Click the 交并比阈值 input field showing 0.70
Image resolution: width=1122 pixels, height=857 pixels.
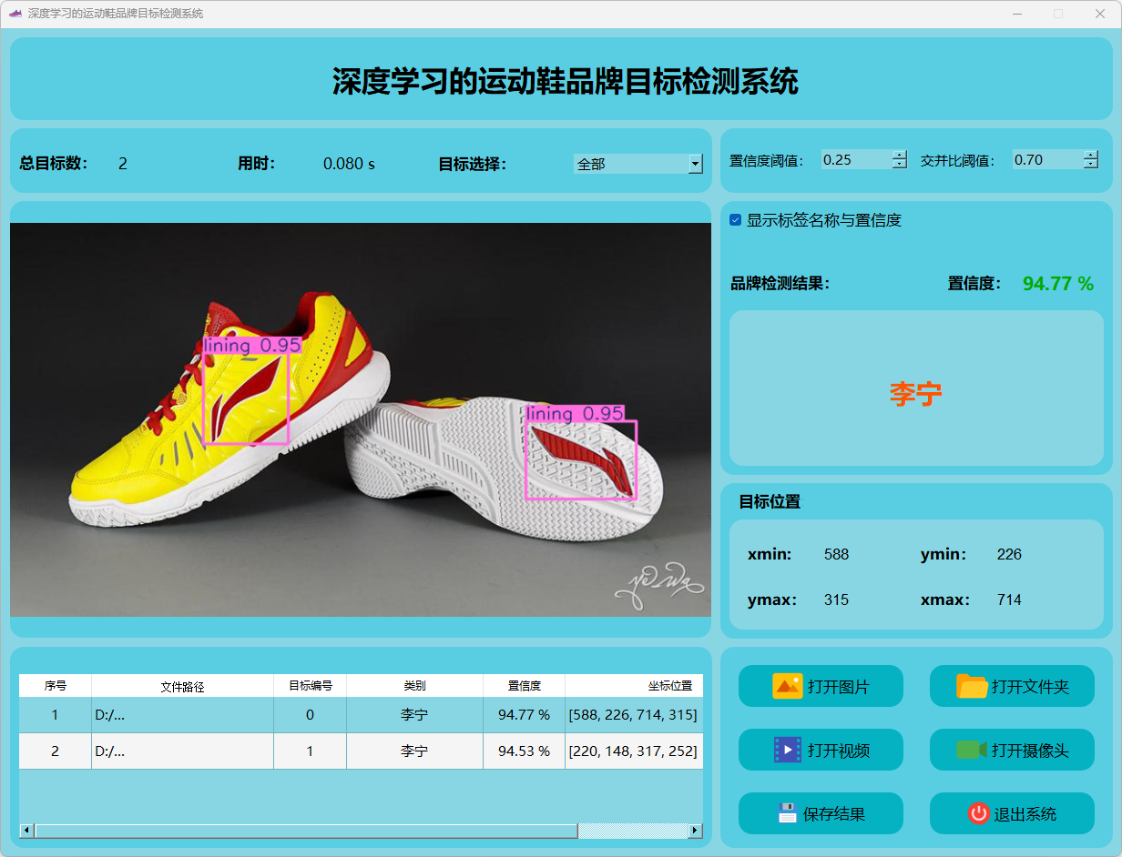(1047, 159)
